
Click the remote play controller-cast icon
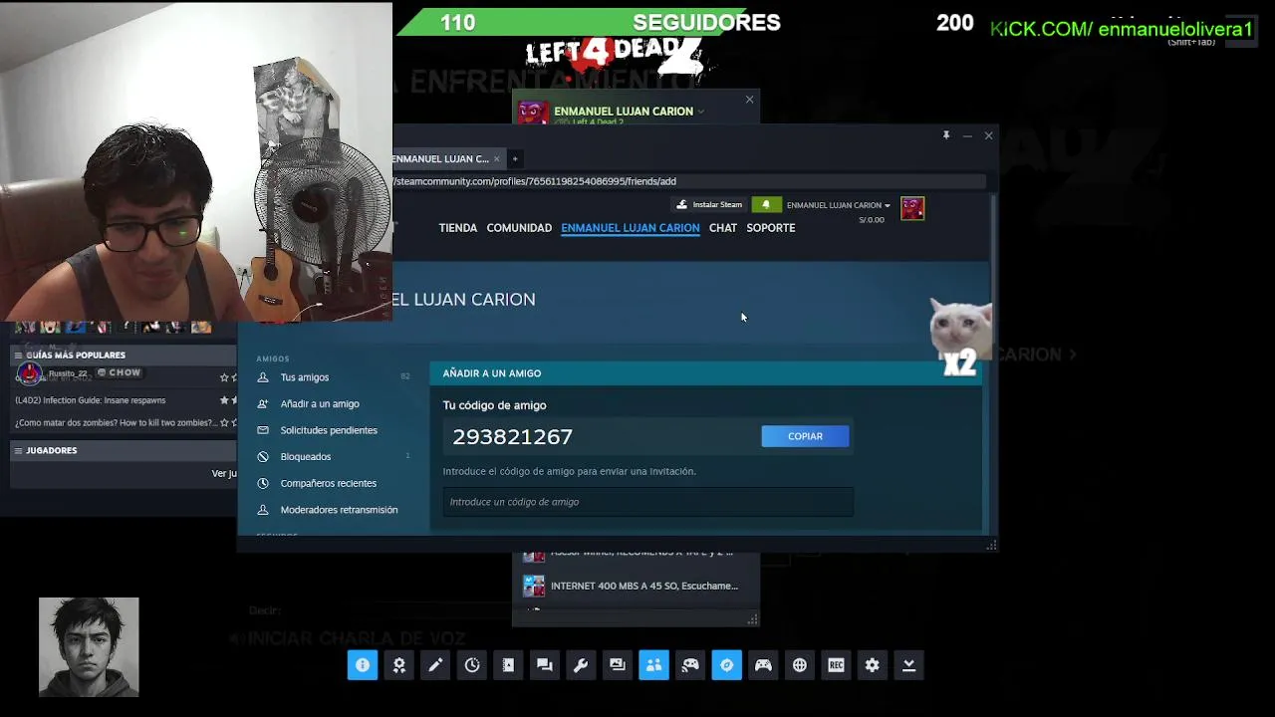click(690, 665)
